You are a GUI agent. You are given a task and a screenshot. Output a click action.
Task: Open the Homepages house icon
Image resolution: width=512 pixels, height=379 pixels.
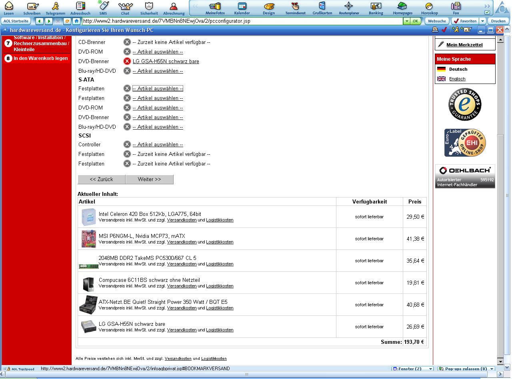click(x=402, y=8)
